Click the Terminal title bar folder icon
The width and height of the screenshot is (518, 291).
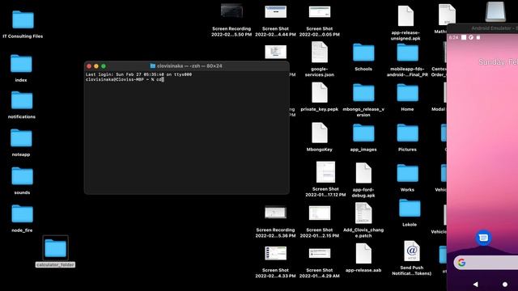153,66
